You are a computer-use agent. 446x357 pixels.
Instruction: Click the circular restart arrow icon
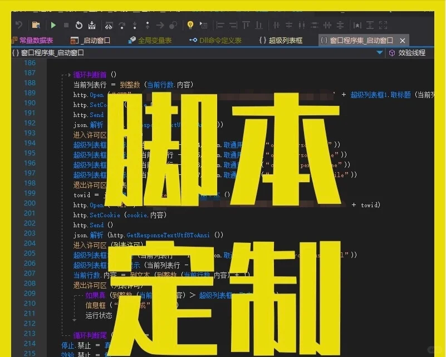click(x=79, y=25)
